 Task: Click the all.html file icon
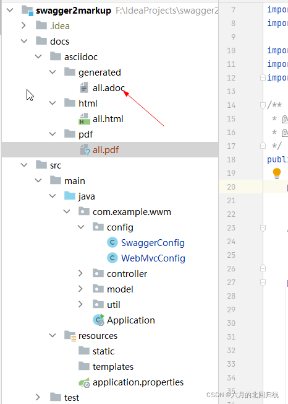click(x=84, y=119)
